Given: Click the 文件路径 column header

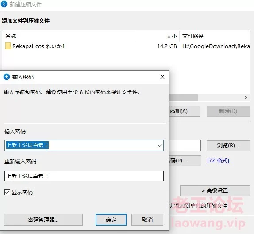Looking at the screenshot, I should 193,36.
